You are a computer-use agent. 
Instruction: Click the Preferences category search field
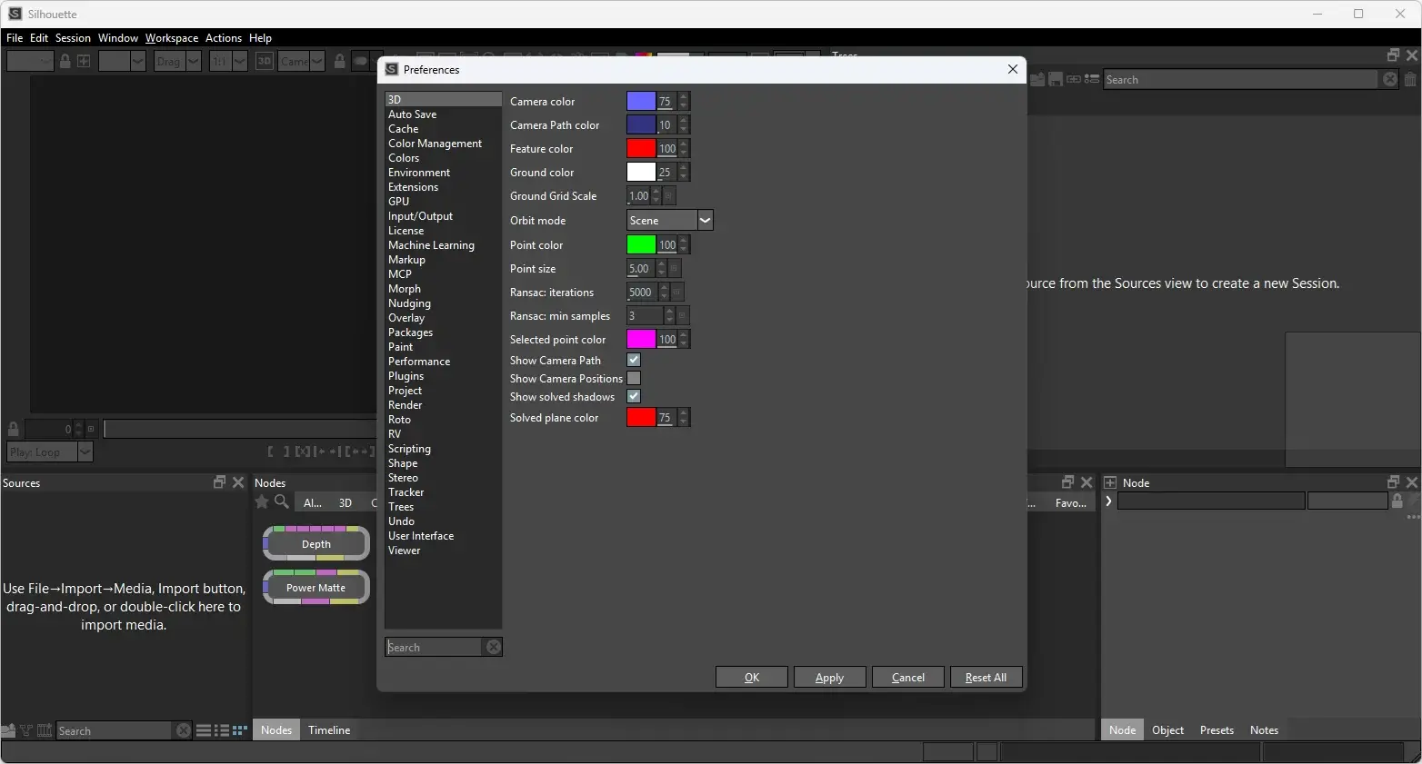pos(435,647)
